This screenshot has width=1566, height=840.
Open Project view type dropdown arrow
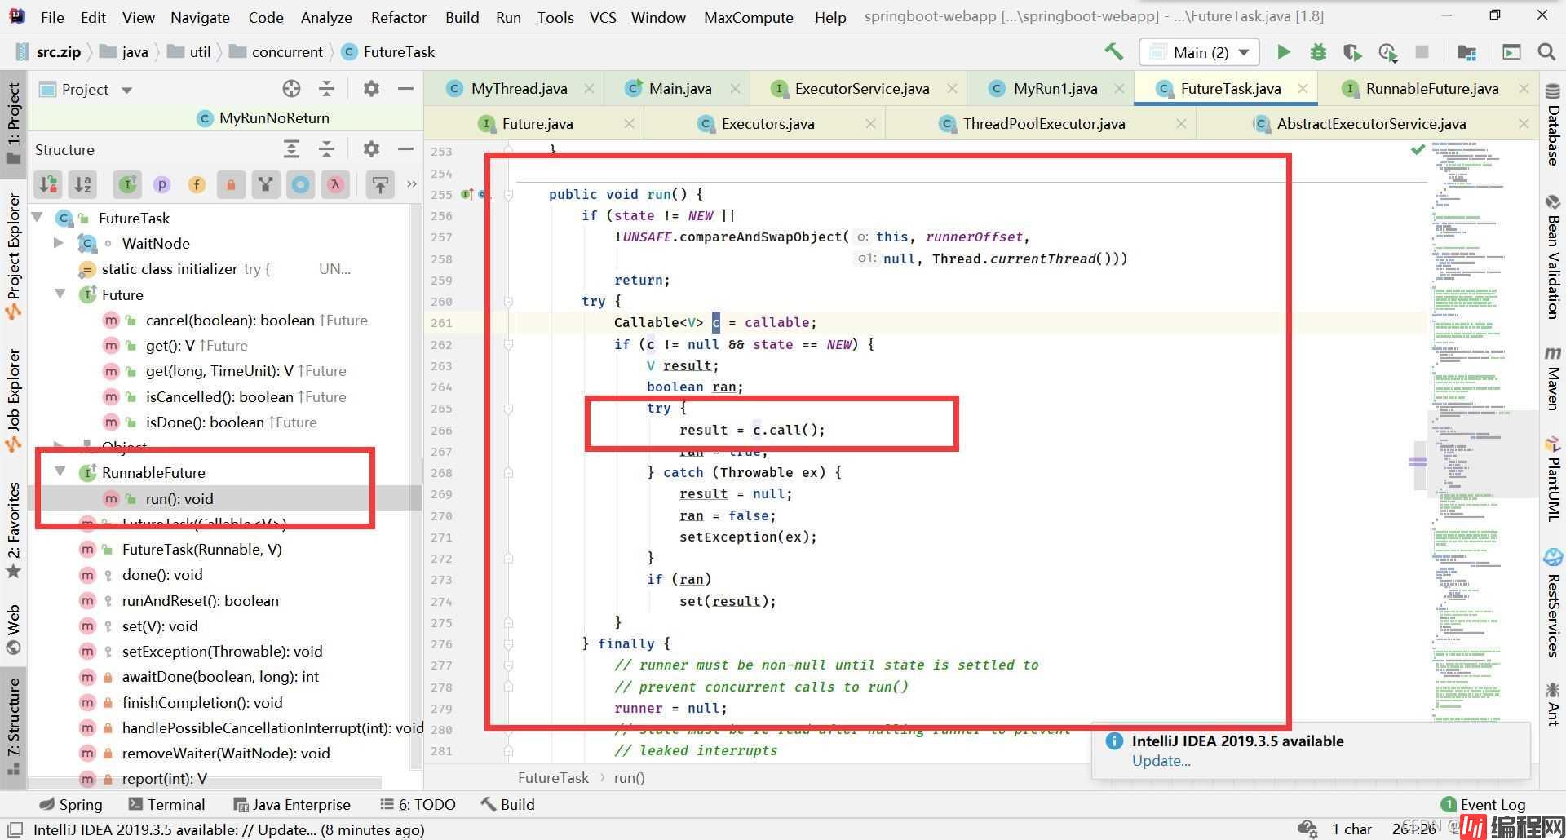tap(126, 90)
